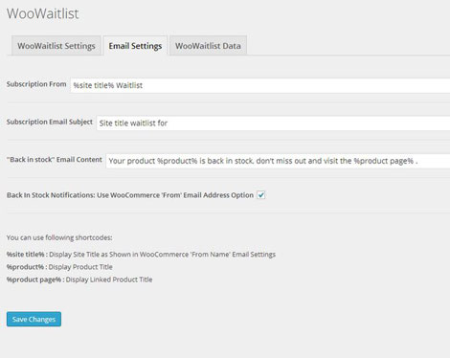Image resolution: width=450 pixels, height=358 pixels.
Task: Click the %product% Display Product Title line
Action: (59, 267)
